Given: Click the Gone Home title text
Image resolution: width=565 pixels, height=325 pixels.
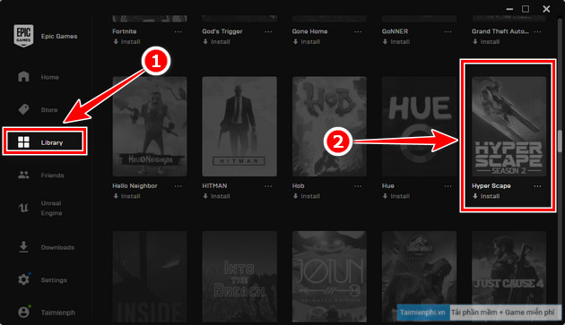Looking at the screenshot, I should click(x=310, y=31).
